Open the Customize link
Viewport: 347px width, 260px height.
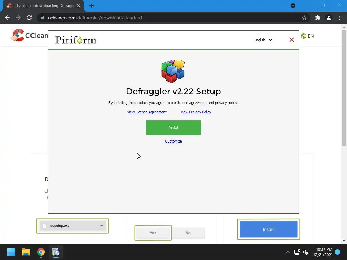(173, 141)
